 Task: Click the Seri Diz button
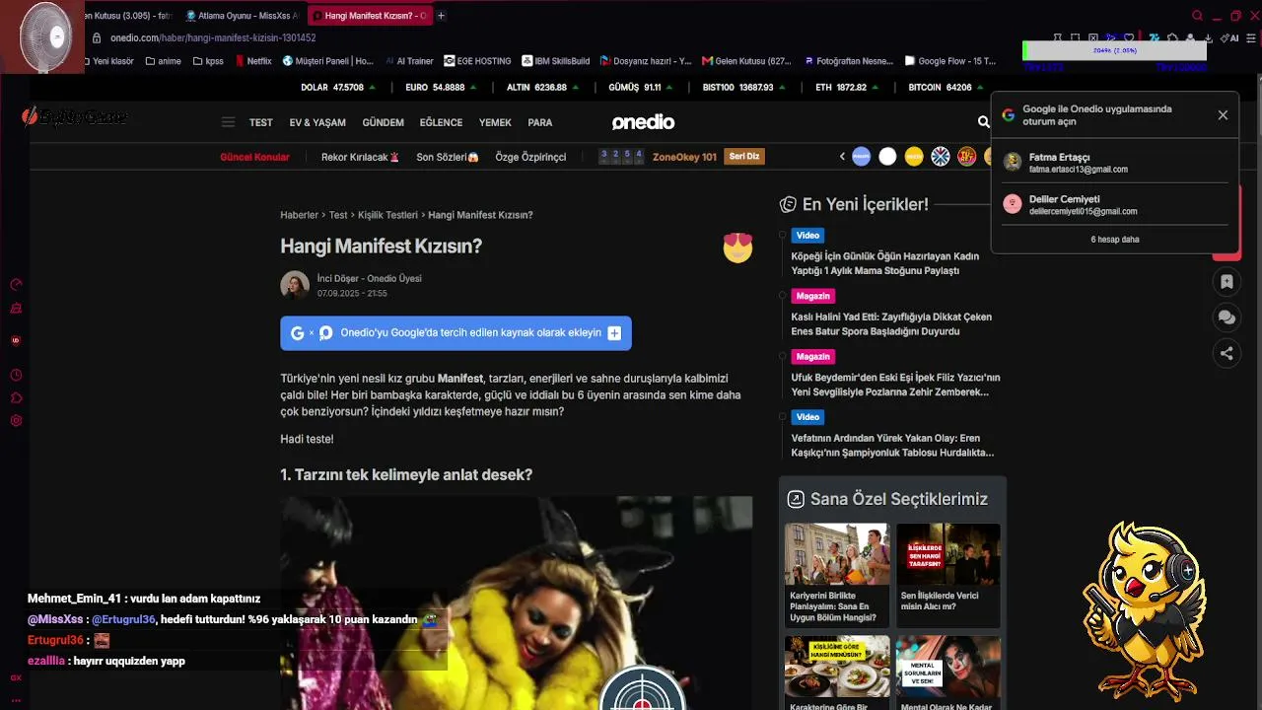click(x=744, y=157)
